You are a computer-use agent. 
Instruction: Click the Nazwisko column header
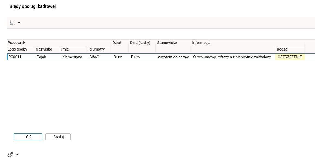pyautogui.click(x=47, y=49)
